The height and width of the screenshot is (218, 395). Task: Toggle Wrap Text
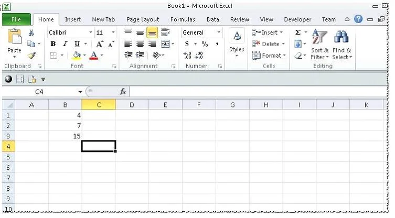pyautogui.click(x=165, y=32)
